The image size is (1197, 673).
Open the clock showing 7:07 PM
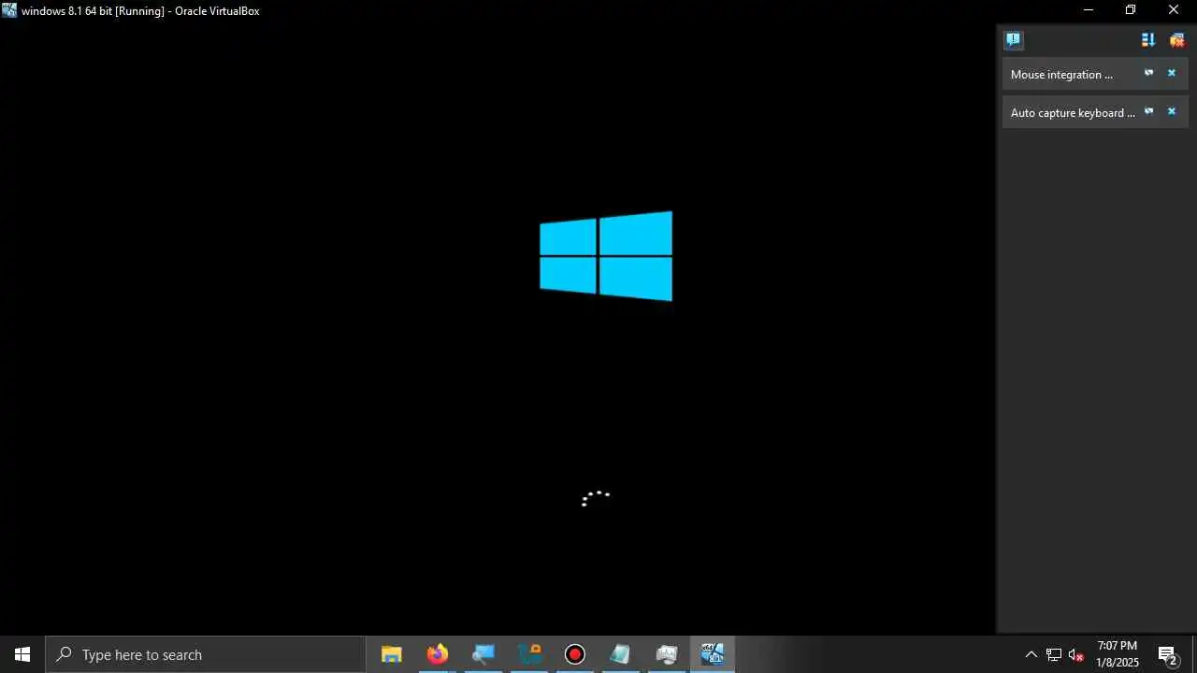[1118, 654]
